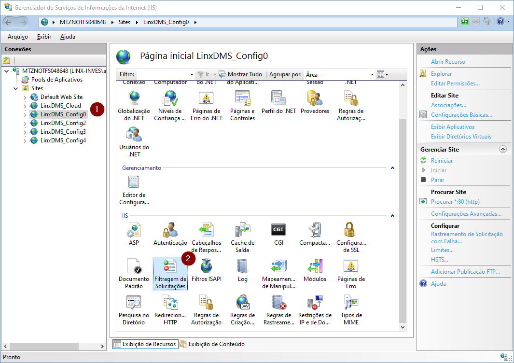Open the Cache de Saída feature

pyautogui.click(x=242, y=238)
